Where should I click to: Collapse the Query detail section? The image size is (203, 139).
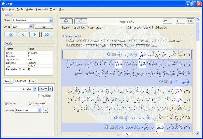click(x=62, y=36)
